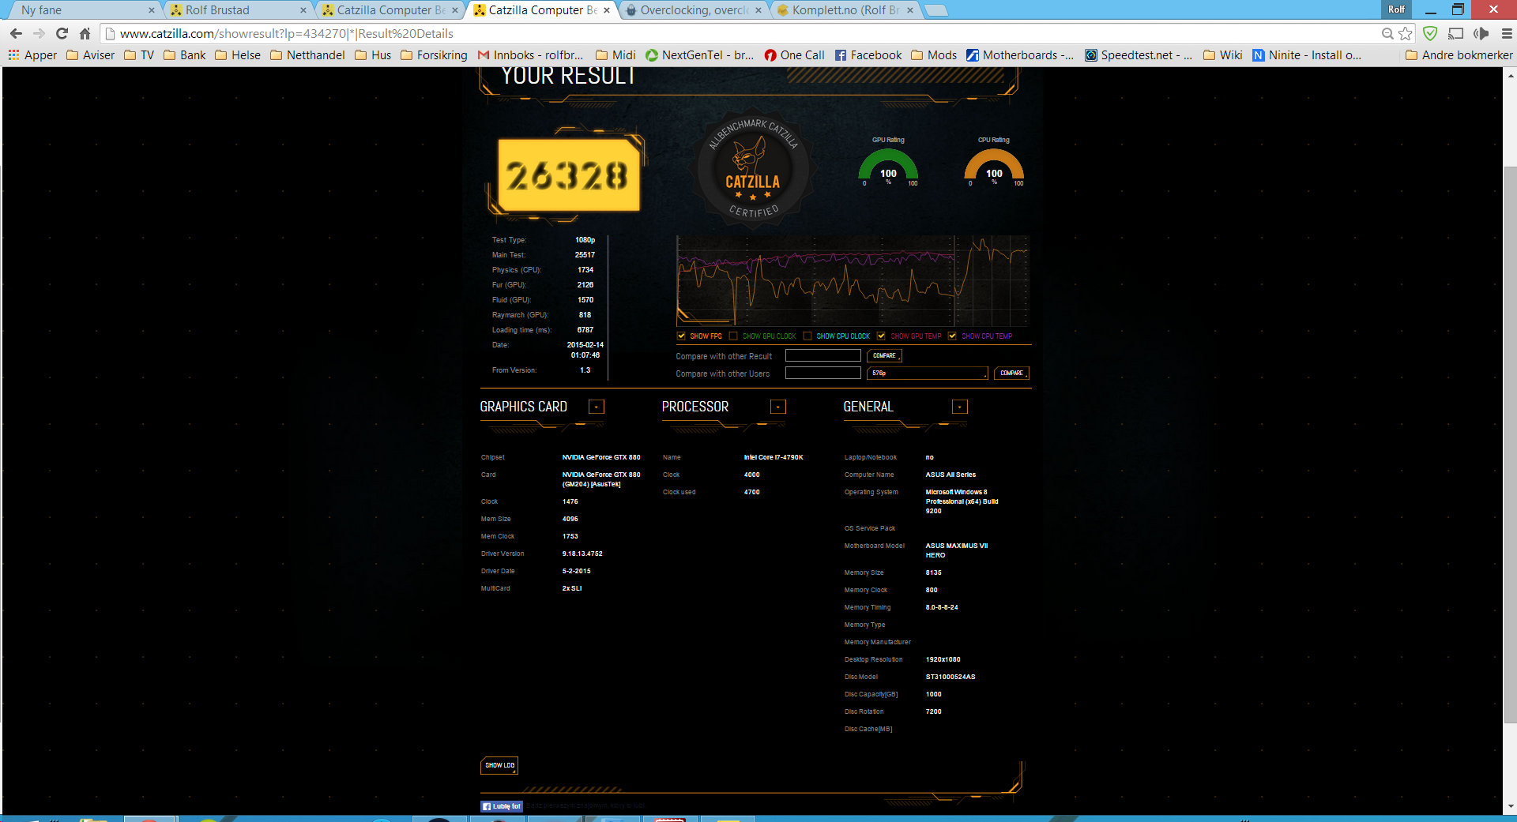Open the Netthandel bookmarks folder

coord(307,55)
